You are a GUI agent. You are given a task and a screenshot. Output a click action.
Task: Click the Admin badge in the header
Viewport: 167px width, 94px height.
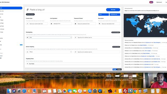pos(151,2)
